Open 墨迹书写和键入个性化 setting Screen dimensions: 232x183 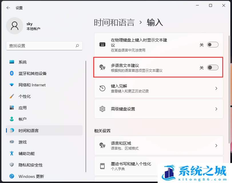click(x=158, y=166)
